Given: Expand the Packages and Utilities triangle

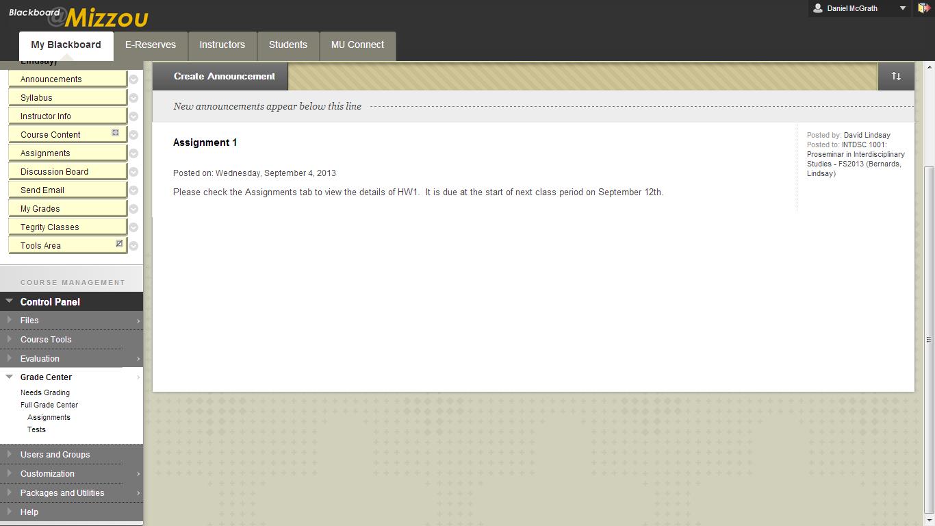Looking at the screenshot, I should click(10, 492).
